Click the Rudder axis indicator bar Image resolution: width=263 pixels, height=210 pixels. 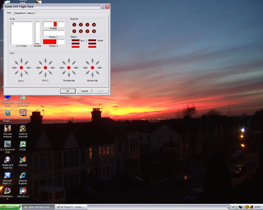click(x=54, y=24)
